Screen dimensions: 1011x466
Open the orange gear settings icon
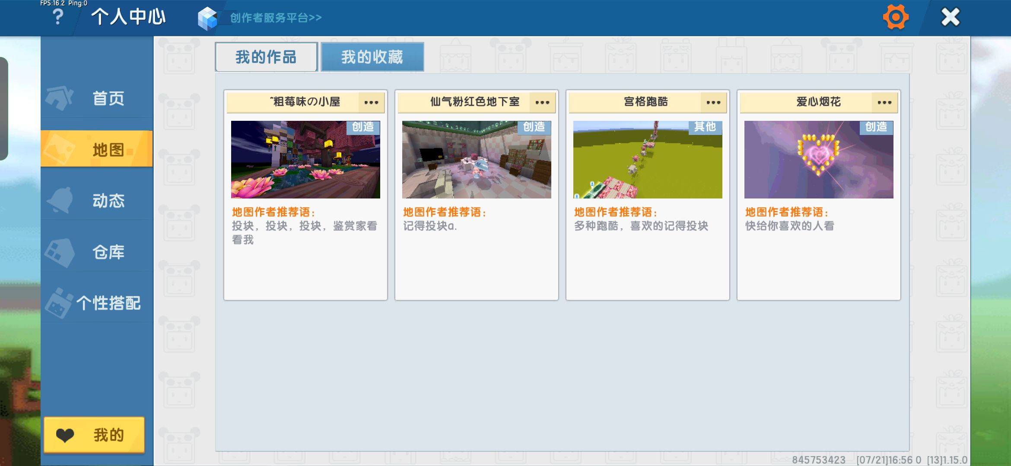896,17
